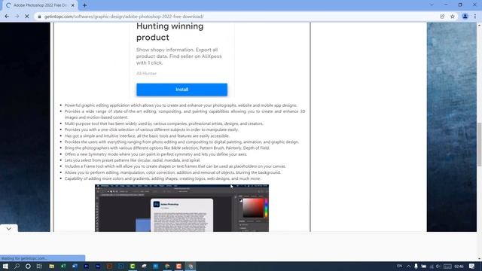Bookmark this page with the star

[453, 17]
